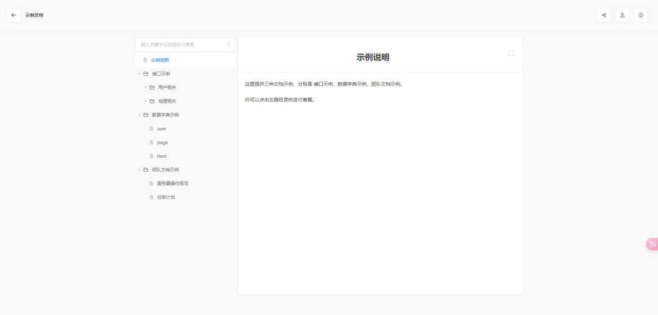658x315 pixels.
Task: Click the back arrow button
Action: 13,15
